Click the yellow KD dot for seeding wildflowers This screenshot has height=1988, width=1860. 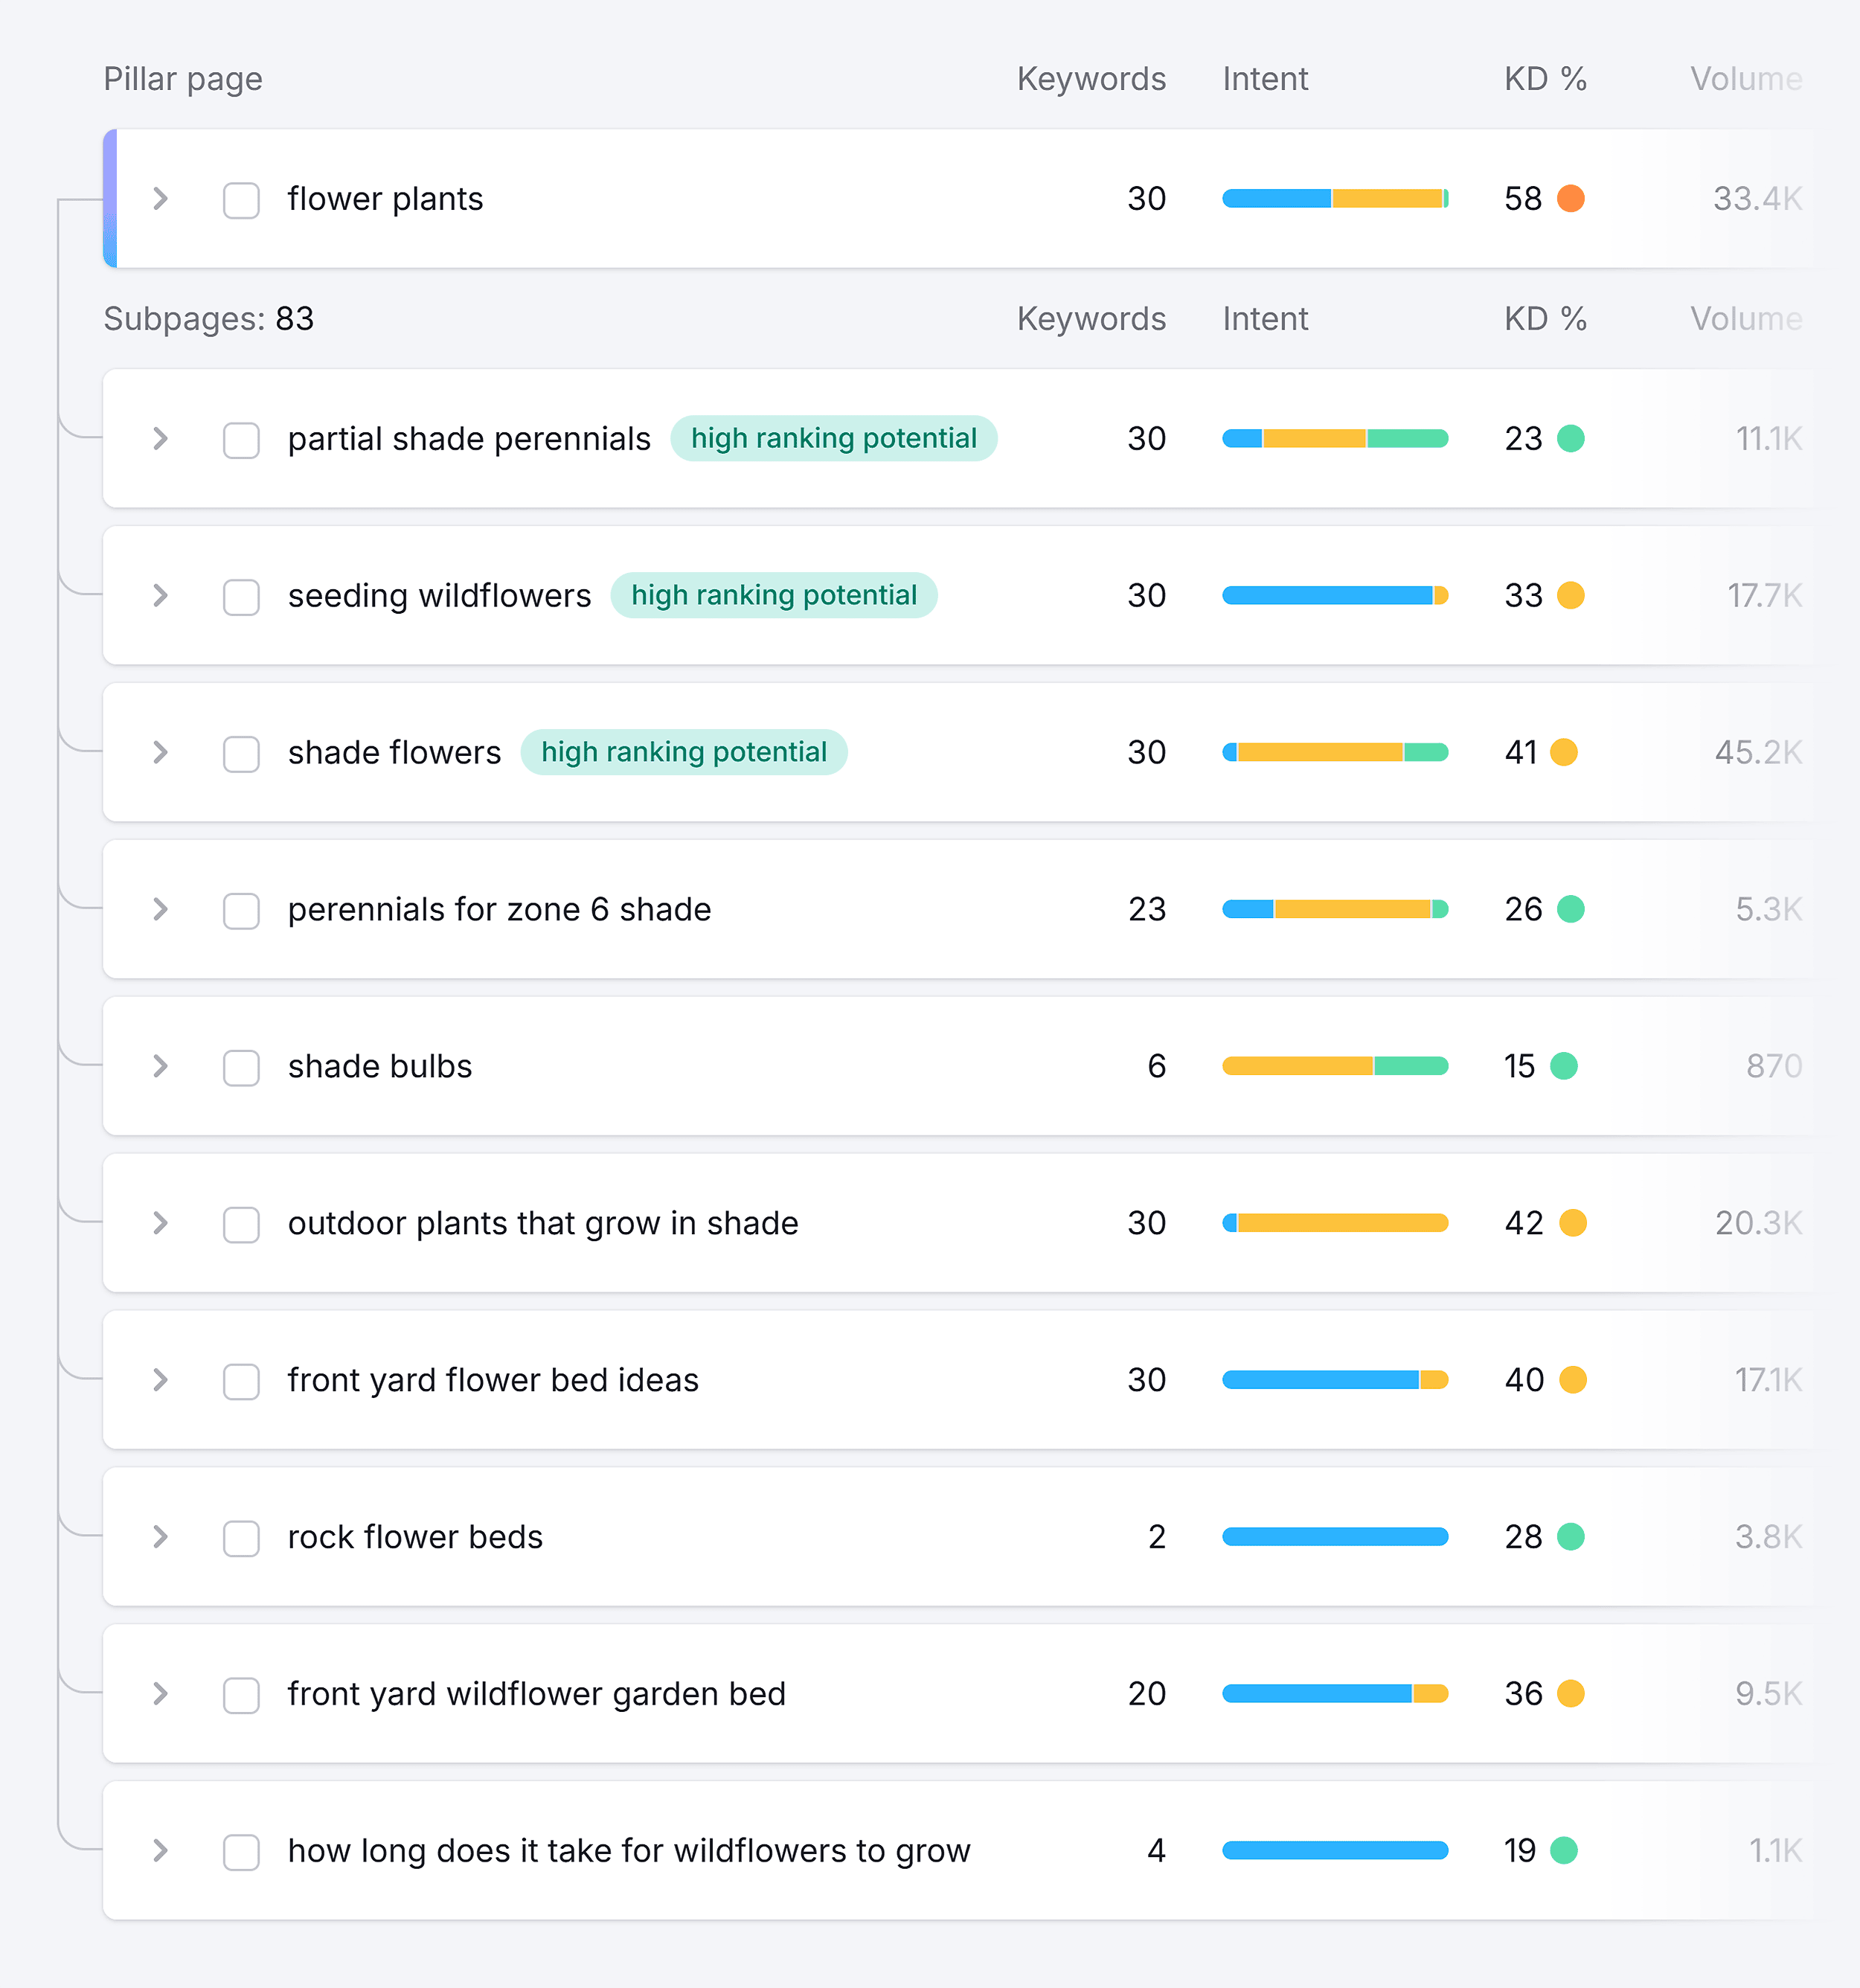1570,595
